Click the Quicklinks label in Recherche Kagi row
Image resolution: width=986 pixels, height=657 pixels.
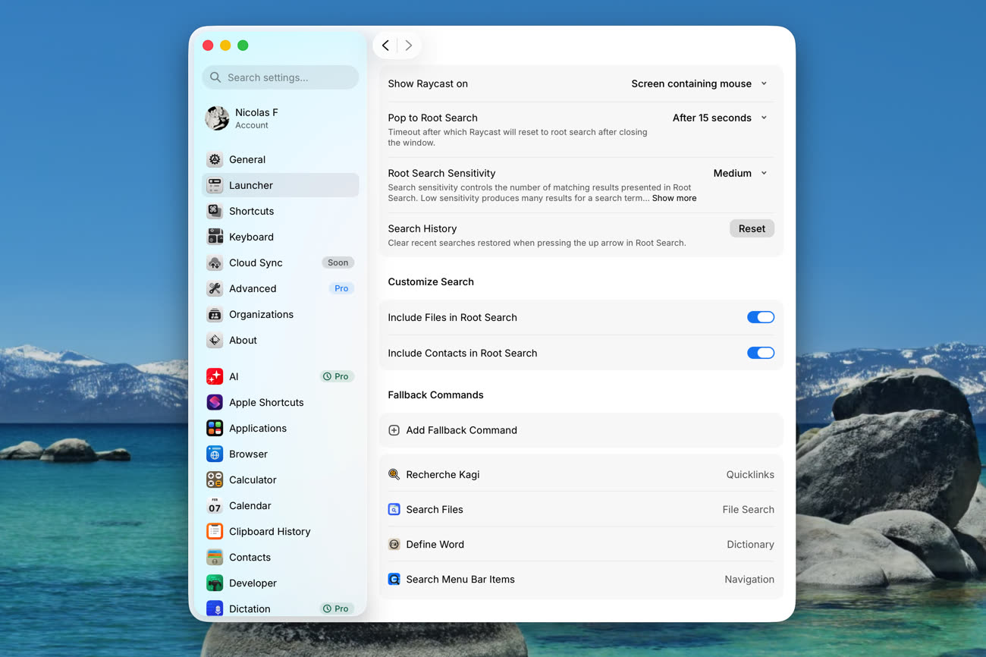tap(750, 474)
